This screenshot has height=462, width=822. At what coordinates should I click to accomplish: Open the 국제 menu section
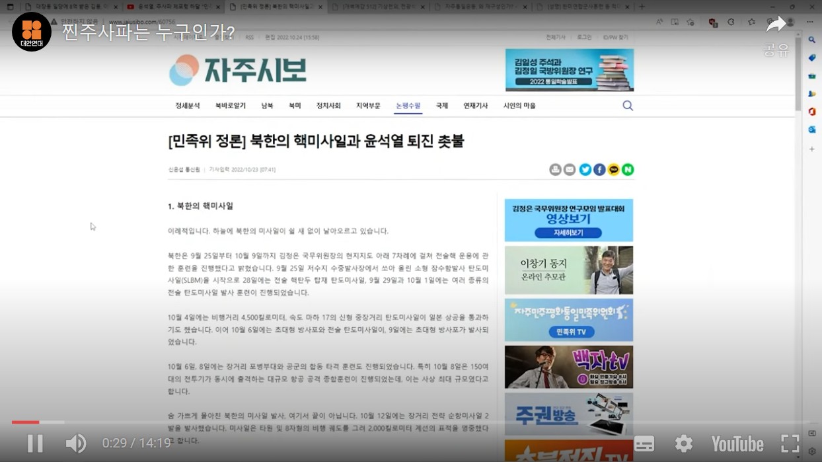coord(442,106)
